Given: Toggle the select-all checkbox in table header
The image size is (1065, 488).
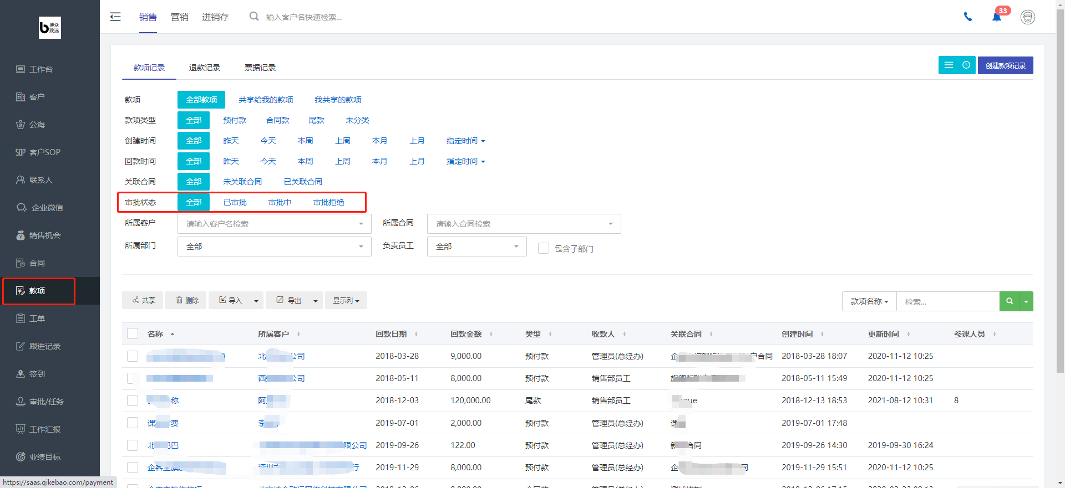Looking at the screenshot, I should pyautogui.click(x=133, y=333).
